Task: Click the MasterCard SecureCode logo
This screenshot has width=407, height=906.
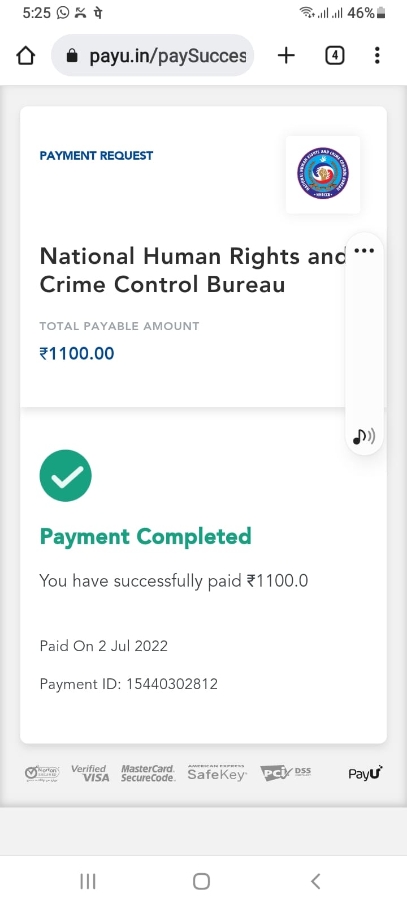Action: click(148, 773)
